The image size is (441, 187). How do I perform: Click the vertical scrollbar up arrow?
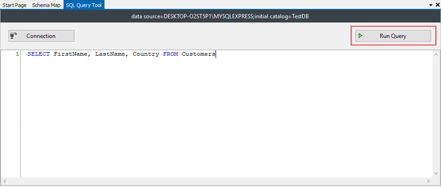pos(436,54)
